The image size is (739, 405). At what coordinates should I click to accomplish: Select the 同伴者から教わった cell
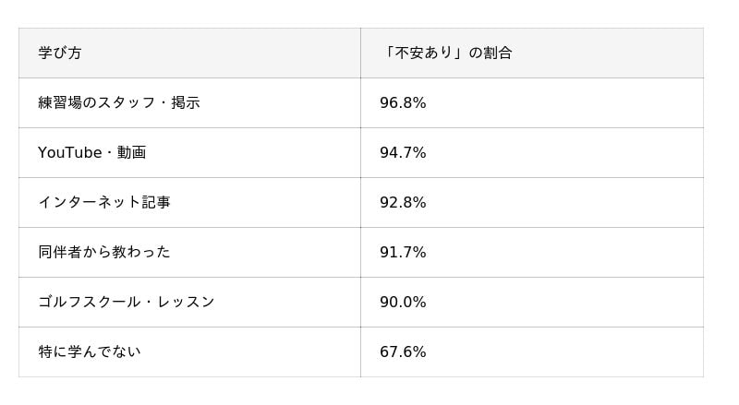(x=103, y=253)
